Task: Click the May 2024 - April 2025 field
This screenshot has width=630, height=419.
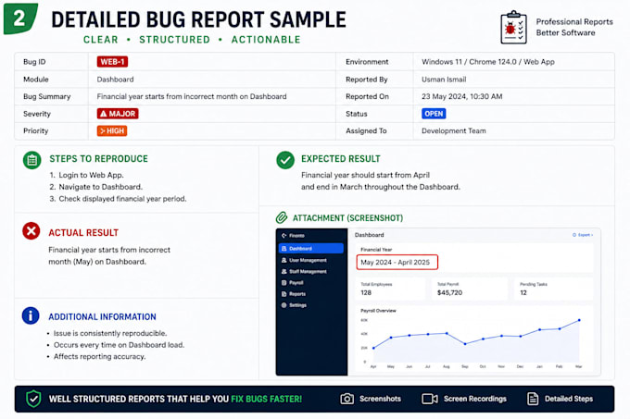Action: point(397,263)
